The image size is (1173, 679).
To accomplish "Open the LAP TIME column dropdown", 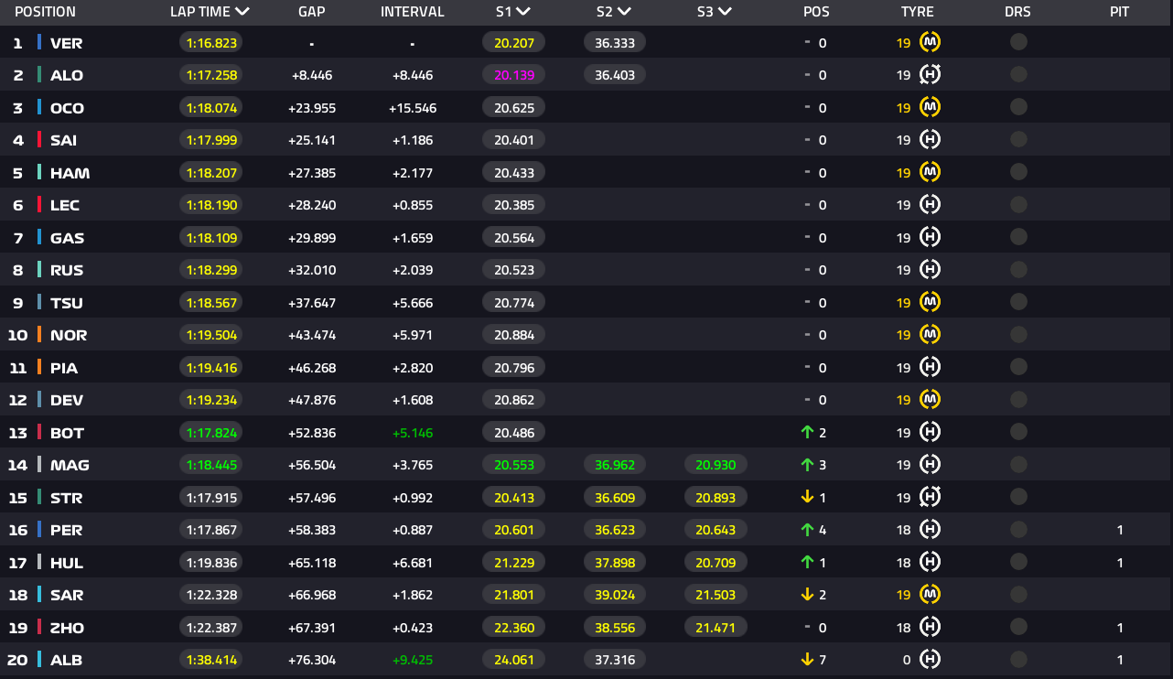I will point(242,12).
